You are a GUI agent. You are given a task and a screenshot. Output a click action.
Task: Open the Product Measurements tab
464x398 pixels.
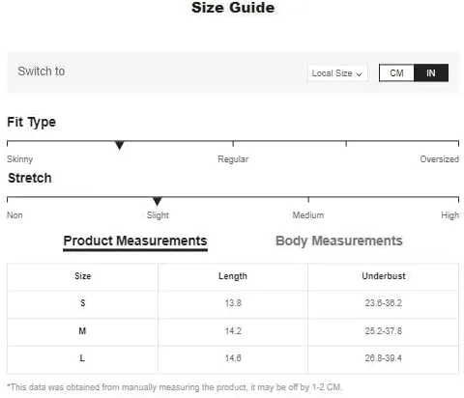(x=135, y=242)
